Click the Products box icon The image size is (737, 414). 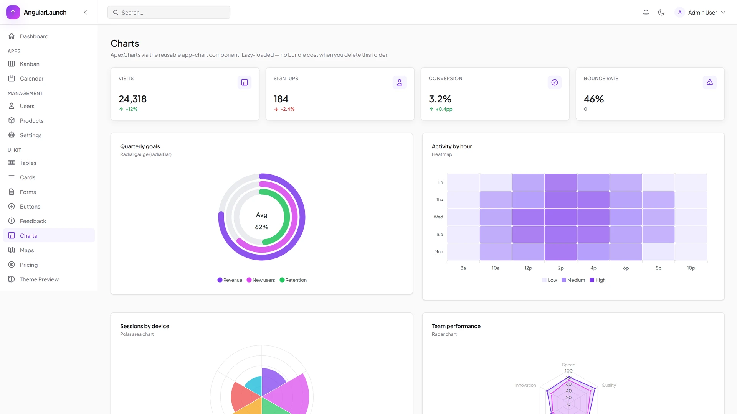click(x=12, y=120)
